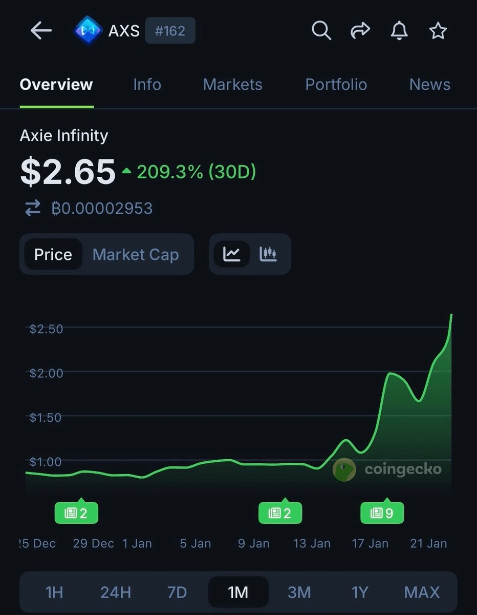Tap the BTC conversion swap icon
This screenshot has height=615, width=477.
(x=32, y=208)
